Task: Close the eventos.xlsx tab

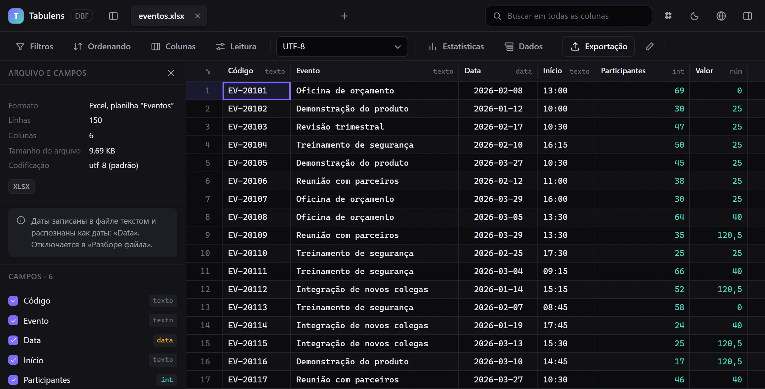Action: pyautogui.click(x=198, y=16)
